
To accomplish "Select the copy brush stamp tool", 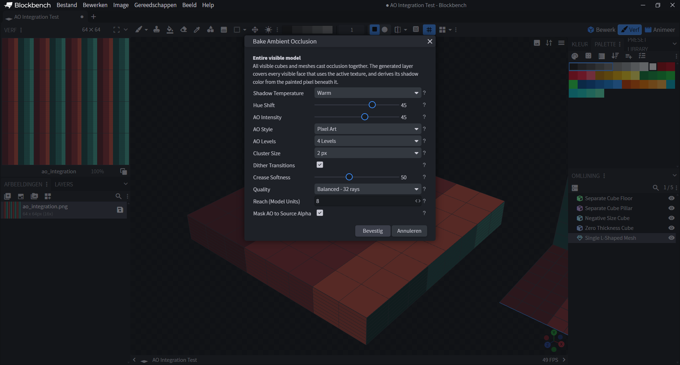I will [x=157, y=30].
